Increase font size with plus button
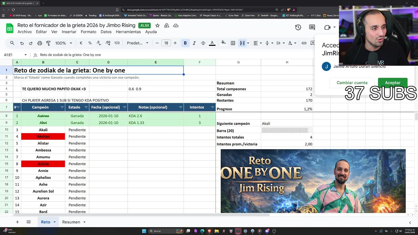Screen dimensions: 418x235 [x=175, y=43]
